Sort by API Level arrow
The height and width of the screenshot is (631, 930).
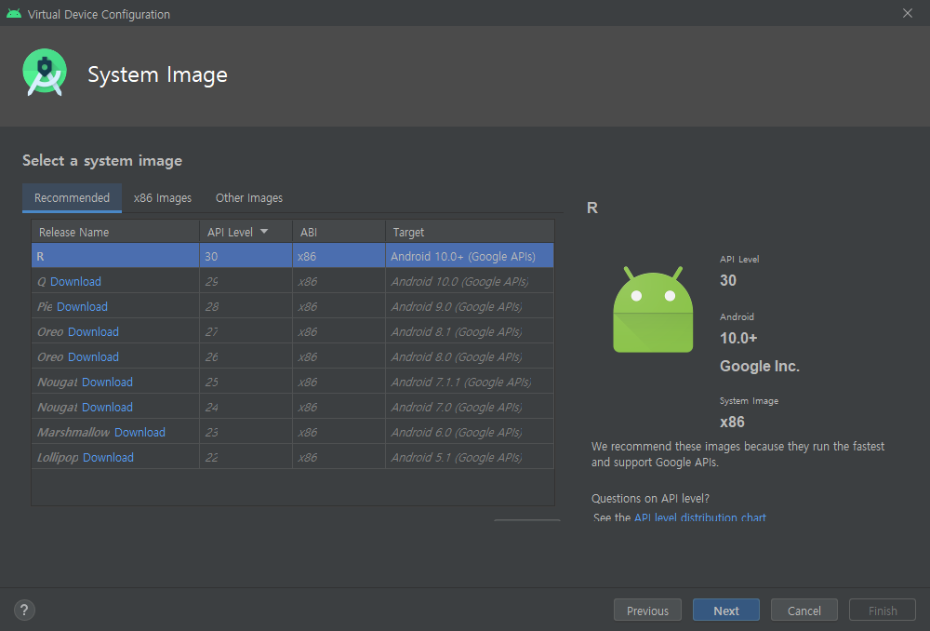(x=264, y=232)
